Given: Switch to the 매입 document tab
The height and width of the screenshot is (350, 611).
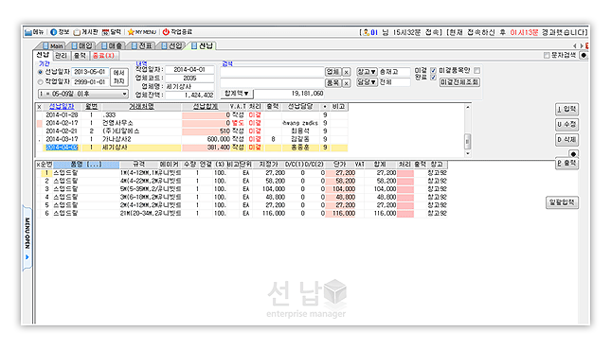Looking at the screenshot, I should 81,46.
